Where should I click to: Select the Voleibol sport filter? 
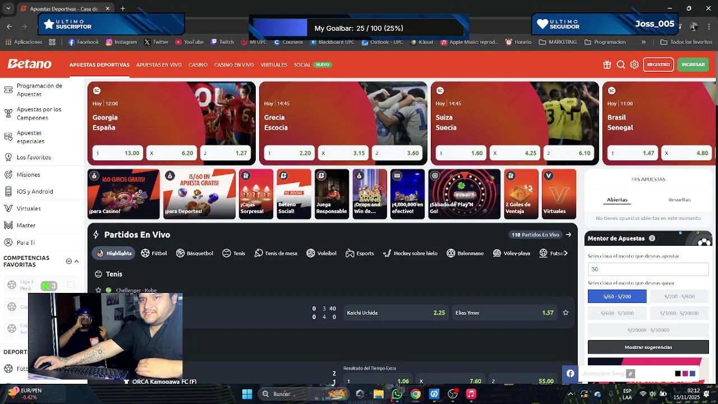pyautogui.click(x=321, y=253)
